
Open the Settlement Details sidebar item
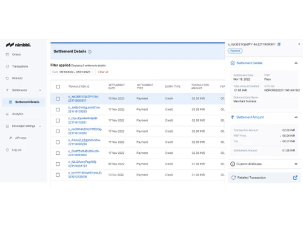24,102
